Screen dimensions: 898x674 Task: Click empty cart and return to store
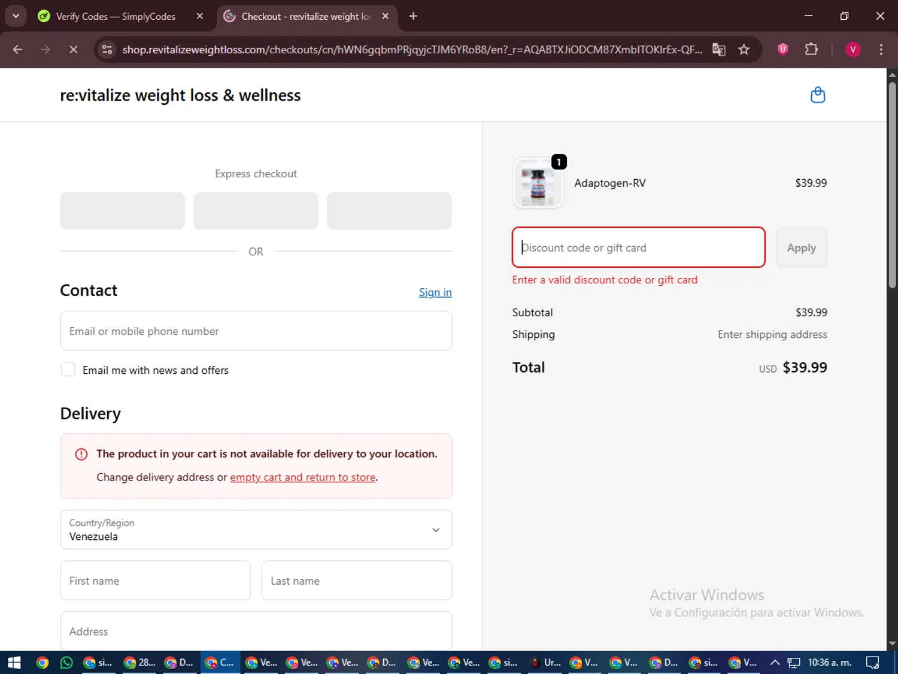[x=303, y=477]
